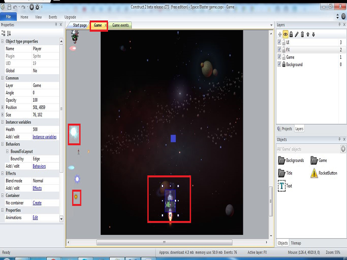Image resolution: width=347 pixels, height=260 pixels.
Task: Pin the Properties panel
Action: click(56, 25)
